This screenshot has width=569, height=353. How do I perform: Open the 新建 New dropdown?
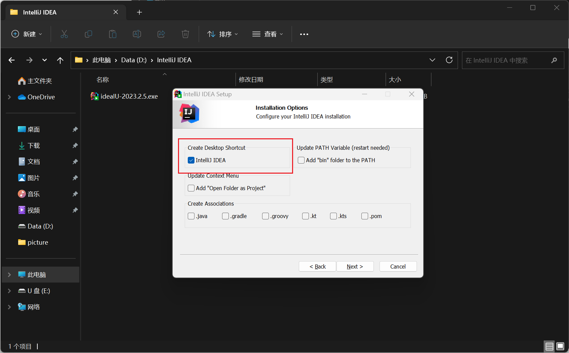27,34
